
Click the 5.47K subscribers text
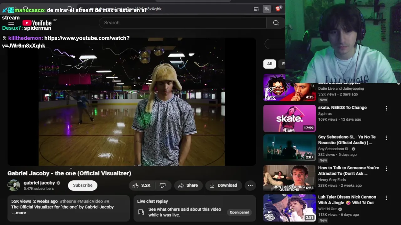point(39,189)
